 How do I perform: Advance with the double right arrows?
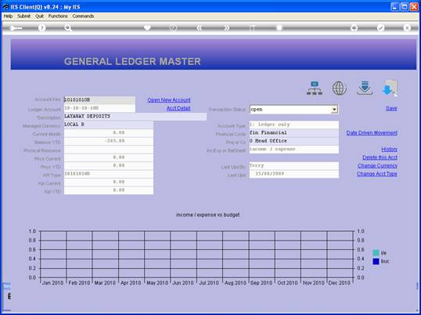[x=226, y=28]
